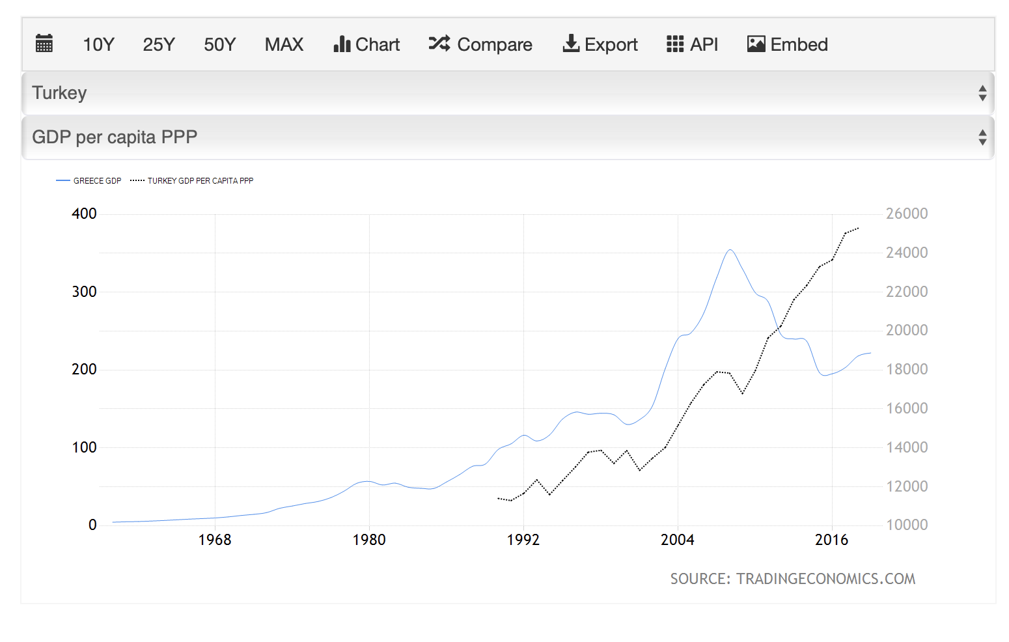Click the 2004 x-axis label

[677, 540]
